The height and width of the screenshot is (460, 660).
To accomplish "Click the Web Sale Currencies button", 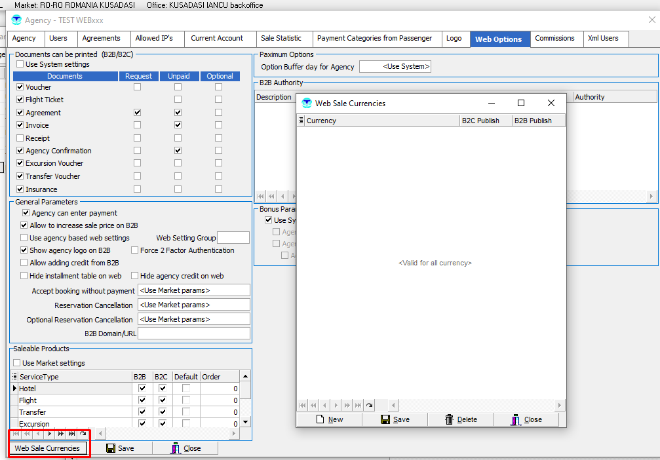I will pos(47,448).
